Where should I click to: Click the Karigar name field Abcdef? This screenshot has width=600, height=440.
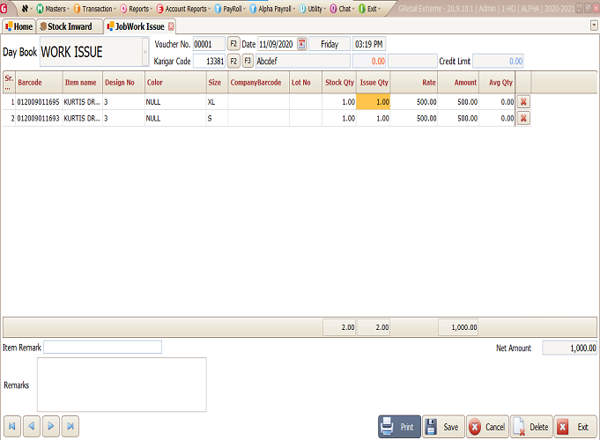[x=303, y=62]
